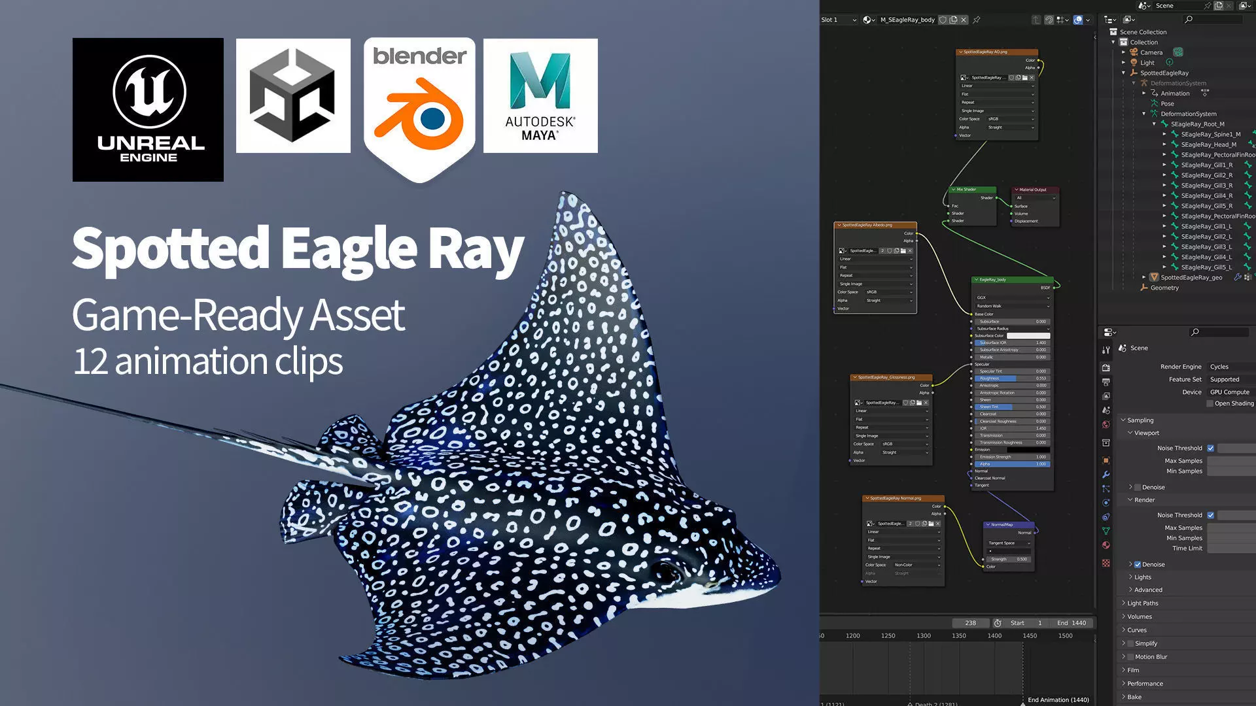Enable the Motion Blur checkbox
This screenshot has width=1256, height=706.
tap(1130, 656)
